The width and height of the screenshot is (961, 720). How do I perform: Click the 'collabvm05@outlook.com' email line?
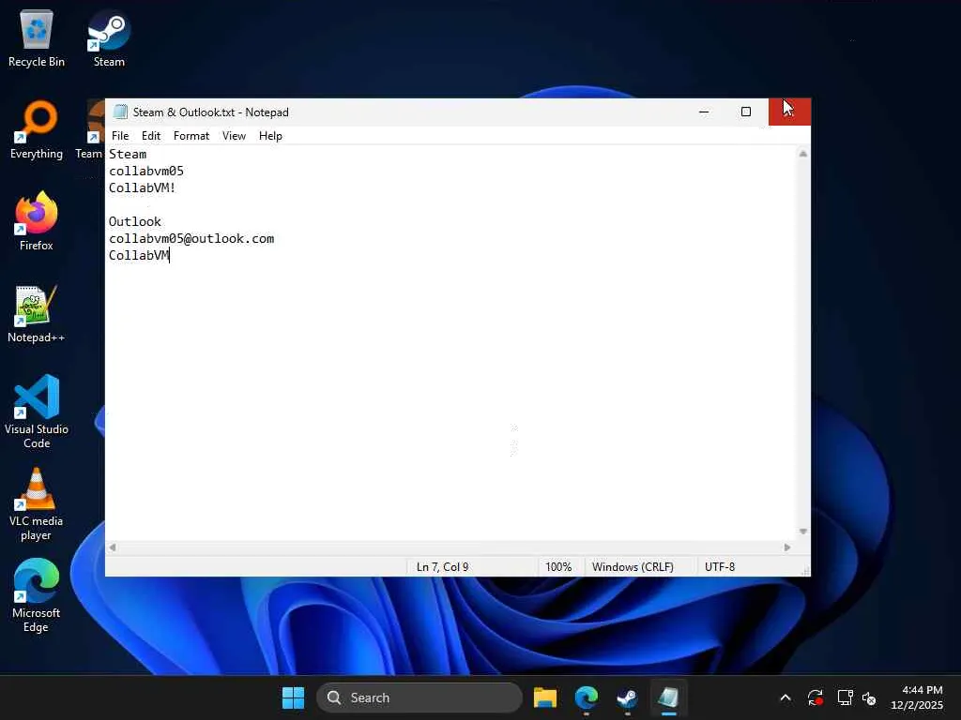pos(191,239)
